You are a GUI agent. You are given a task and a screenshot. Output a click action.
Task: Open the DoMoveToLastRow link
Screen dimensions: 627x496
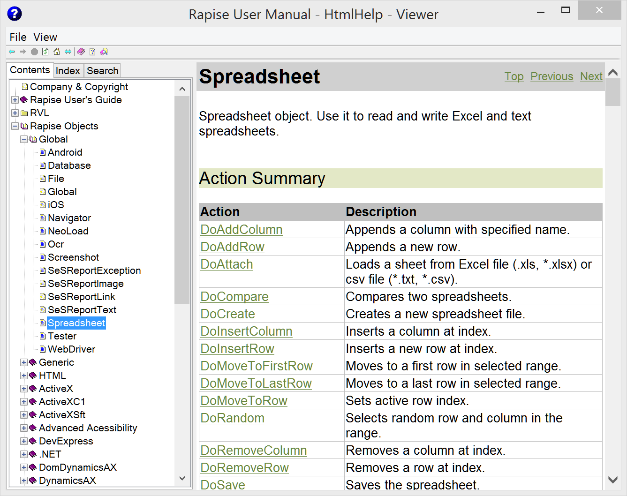(256, 383)
